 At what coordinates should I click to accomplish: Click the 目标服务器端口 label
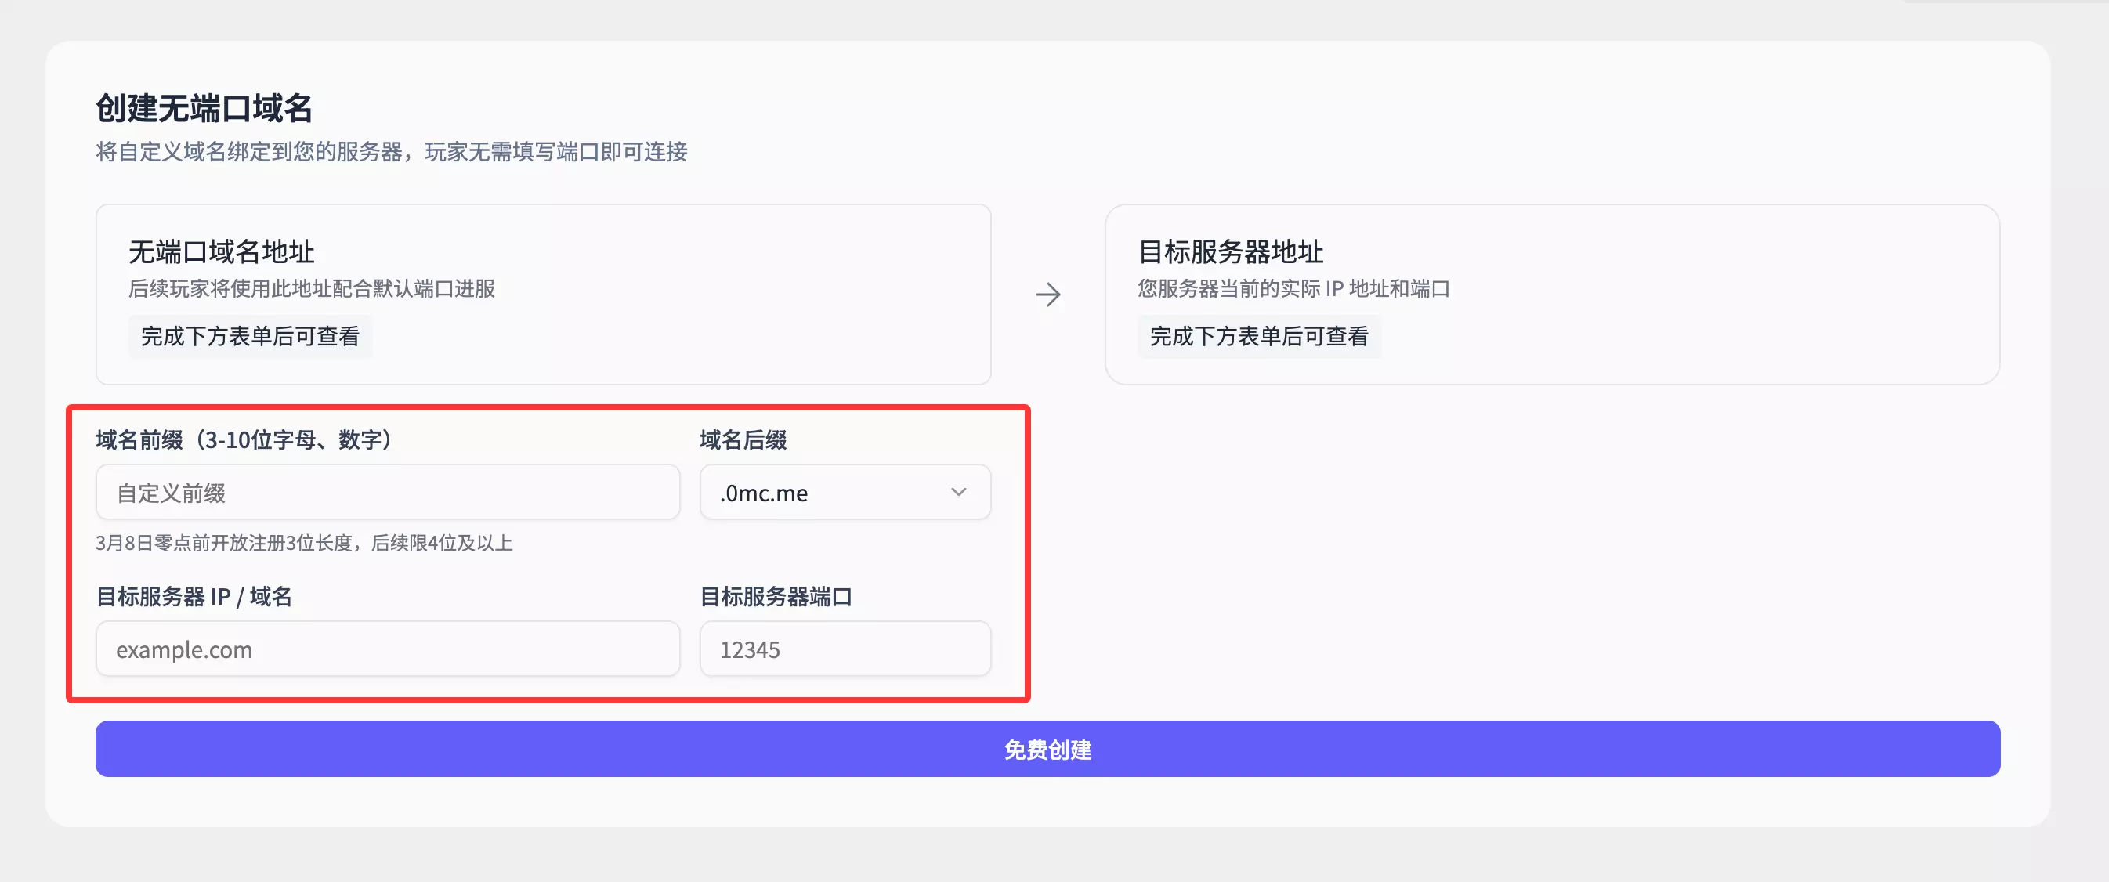point(776,596)
